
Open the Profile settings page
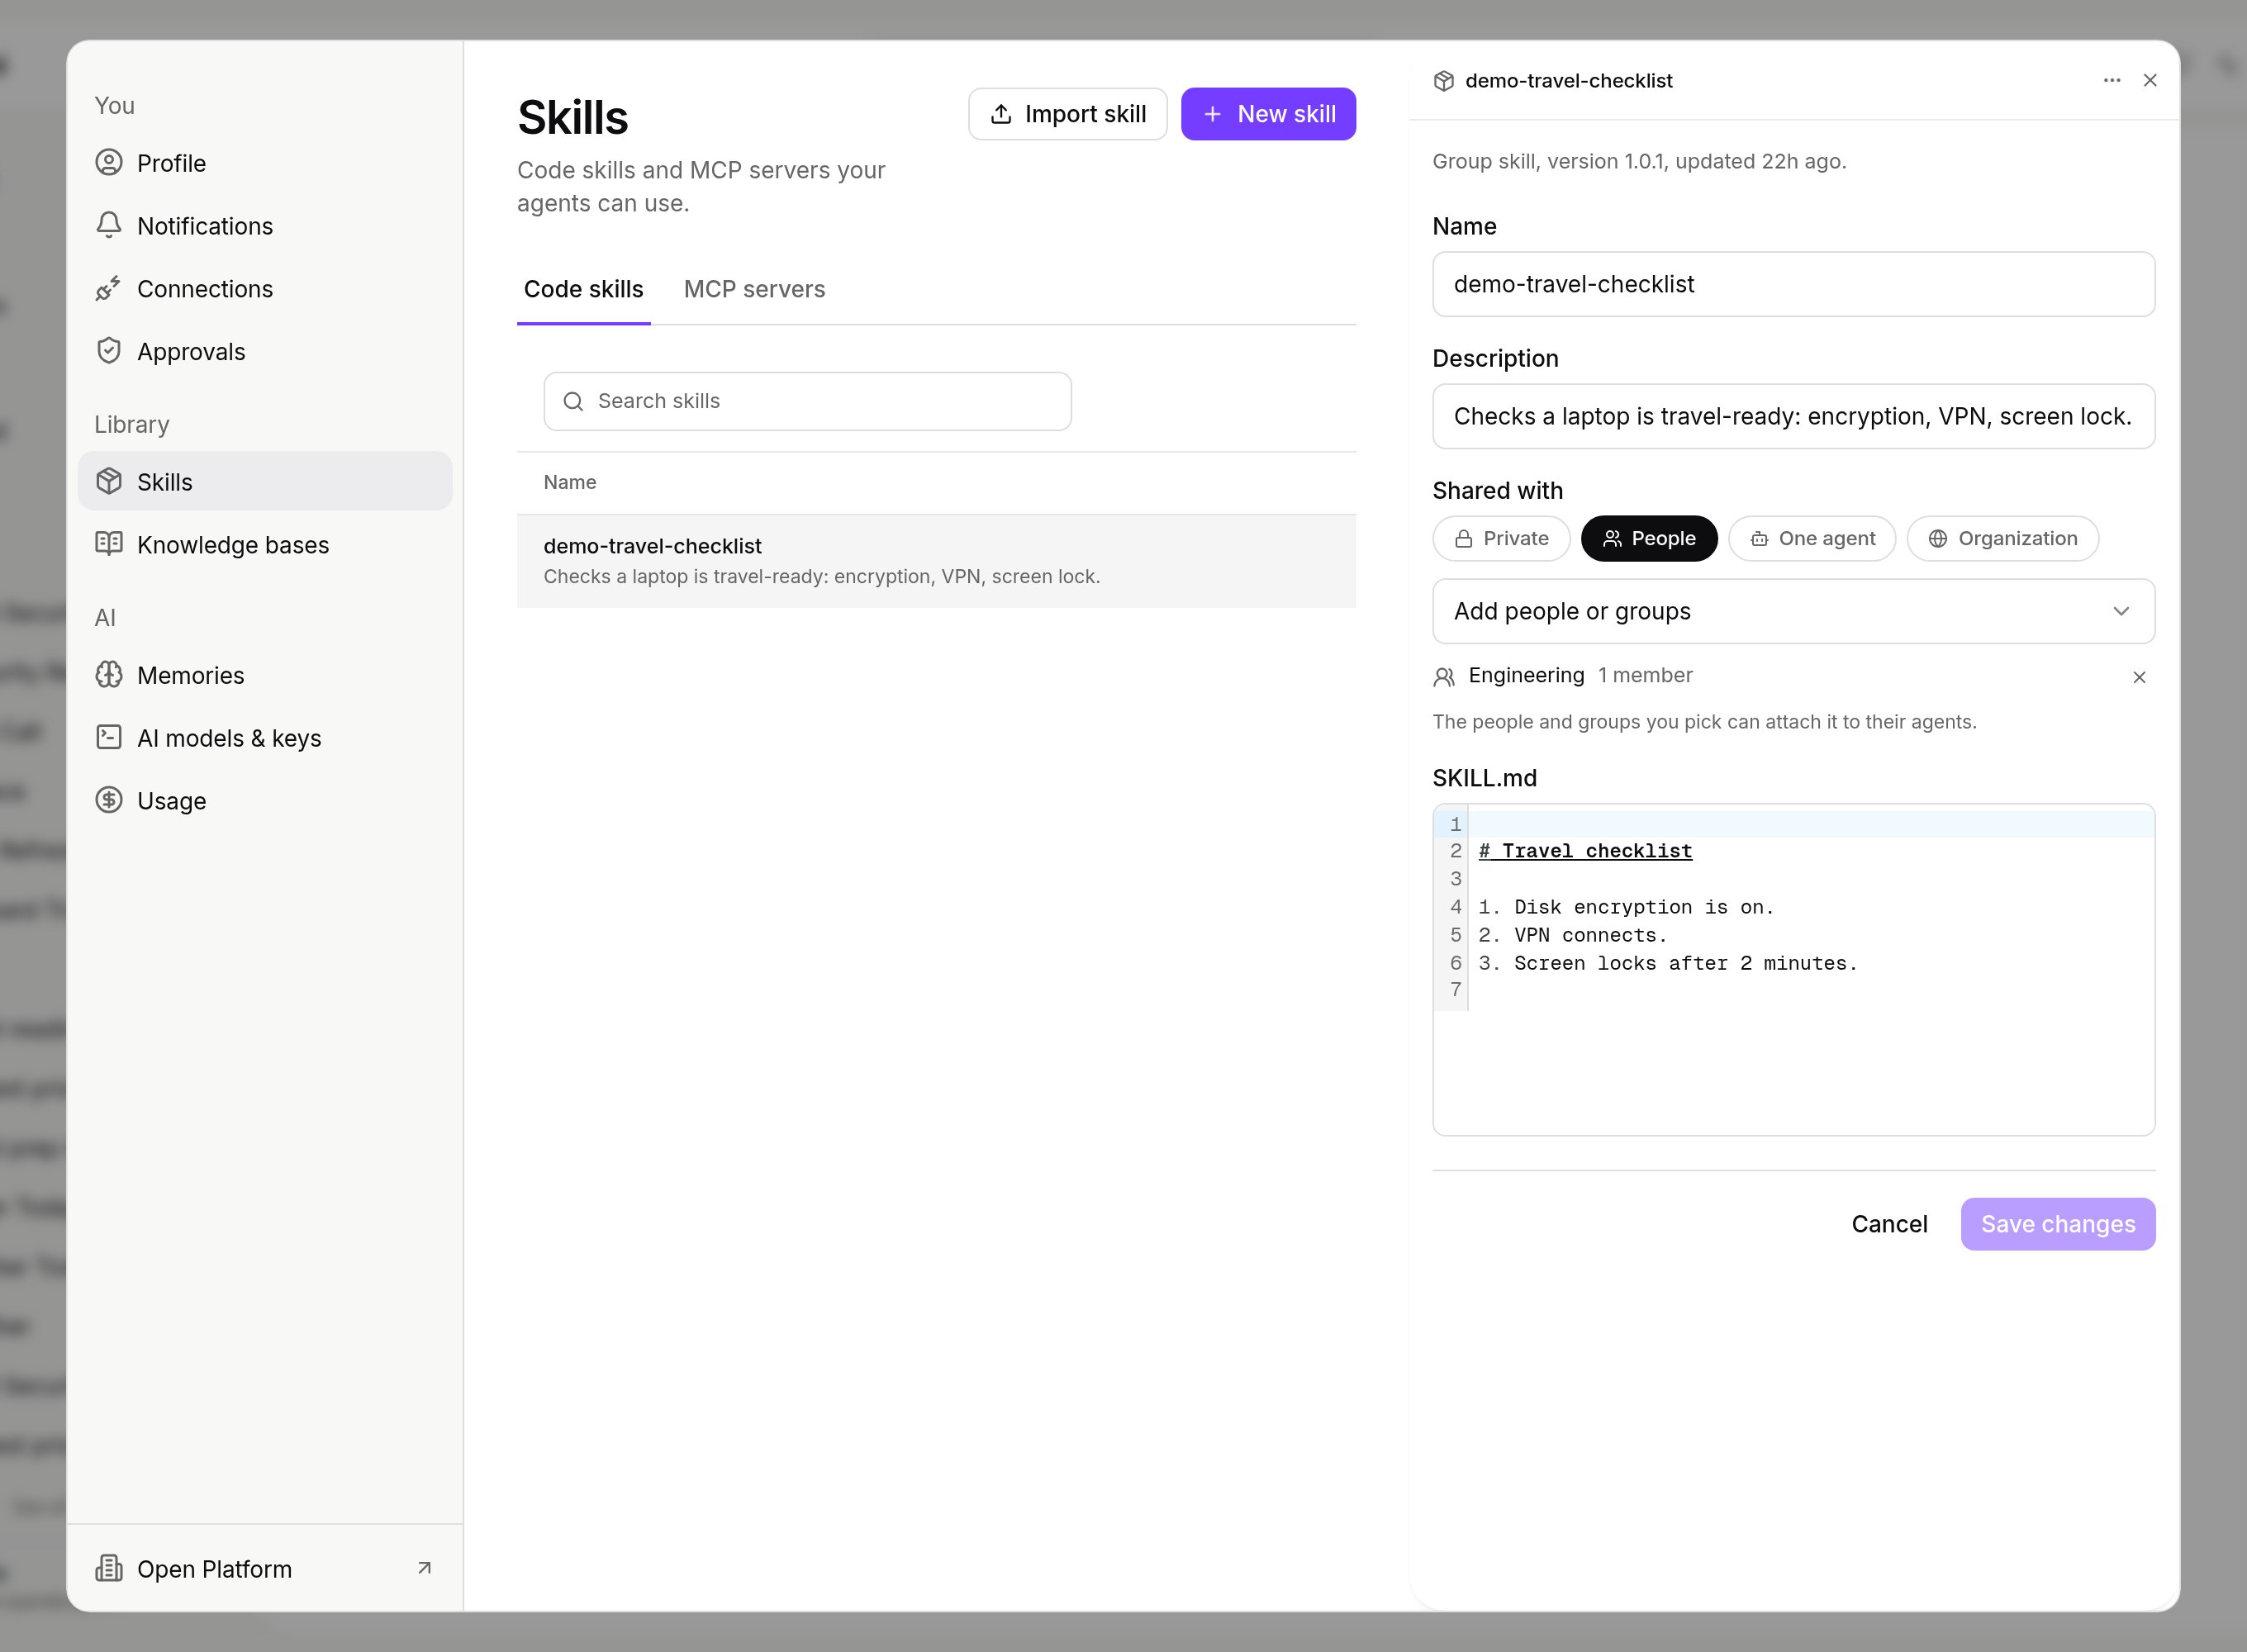[x=264, y=163]
